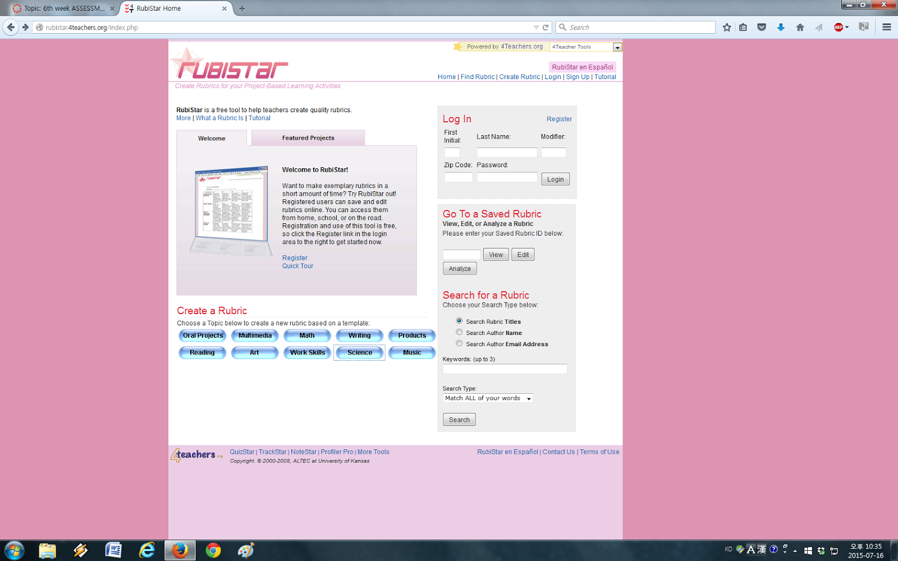This screenshot has width=898, height=561.
Task: Launch Google Chrome from the taskbar
Action: [213, 550]
